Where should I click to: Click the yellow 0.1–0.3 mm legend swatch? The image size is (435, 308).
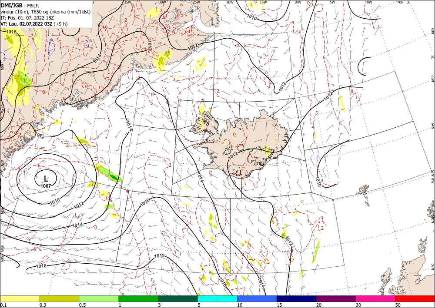(20, 298)
